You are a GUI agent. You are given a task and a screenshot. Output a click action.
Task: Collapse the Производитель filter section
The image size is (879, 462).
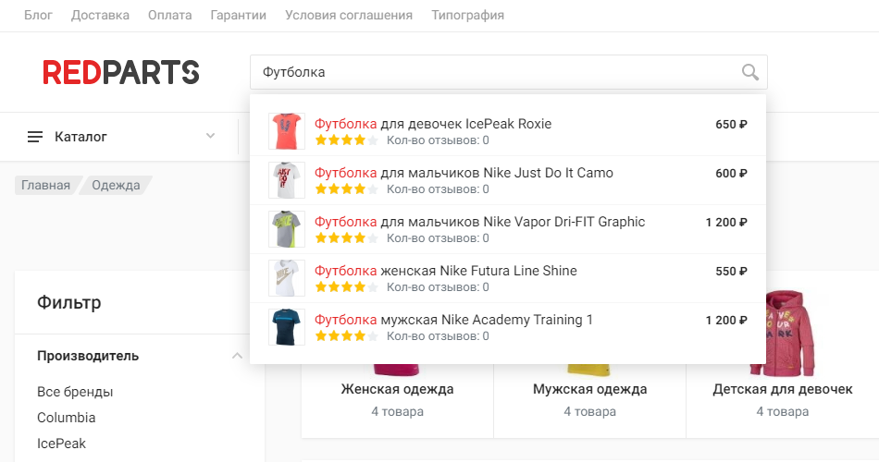(237, 356)
